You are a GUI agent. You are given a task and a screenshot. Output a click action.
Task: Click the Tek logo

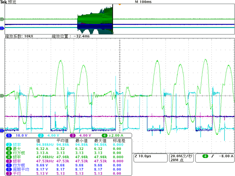click(x=4, y=2)
